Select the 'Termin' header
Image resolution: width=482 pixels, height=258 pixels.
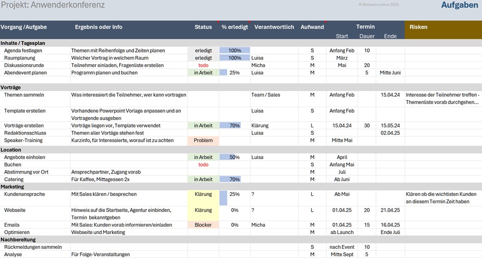(365, 27)
